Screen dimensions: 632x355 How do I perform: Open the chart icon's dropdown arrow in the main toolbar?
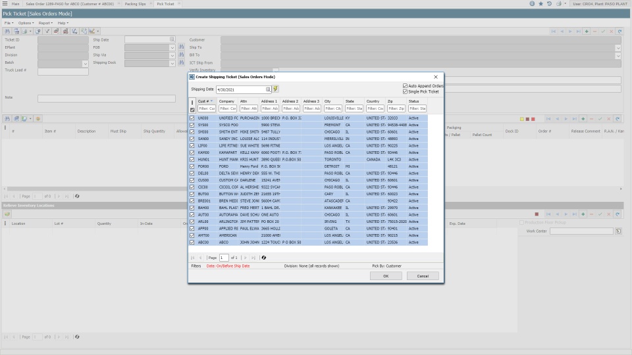pos(98,32)
